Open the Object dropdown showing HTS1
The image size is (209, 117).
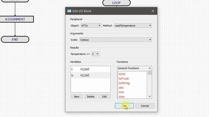(91, 26)
